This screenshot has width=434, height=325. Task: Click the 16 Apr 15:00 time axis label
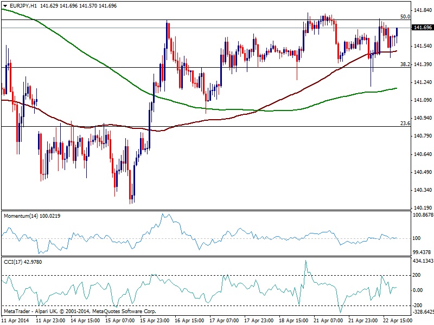(189, 321)
